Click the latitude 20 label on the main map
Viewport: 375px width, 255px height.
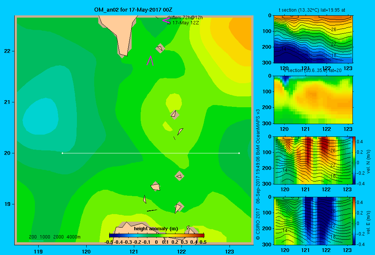point(7,153)
